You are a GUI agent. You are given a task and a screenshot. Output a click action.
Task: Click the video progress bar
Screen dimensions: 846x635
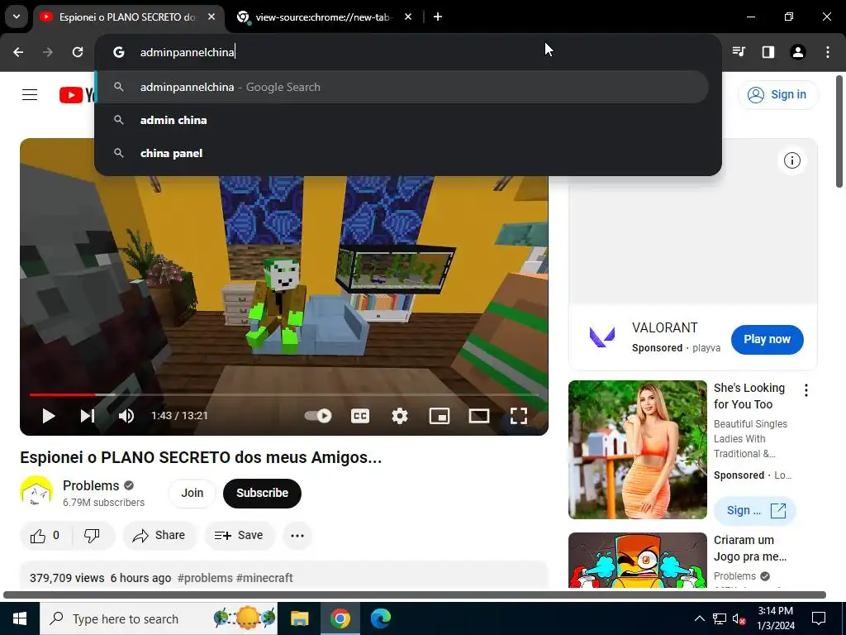coord(284,394)
